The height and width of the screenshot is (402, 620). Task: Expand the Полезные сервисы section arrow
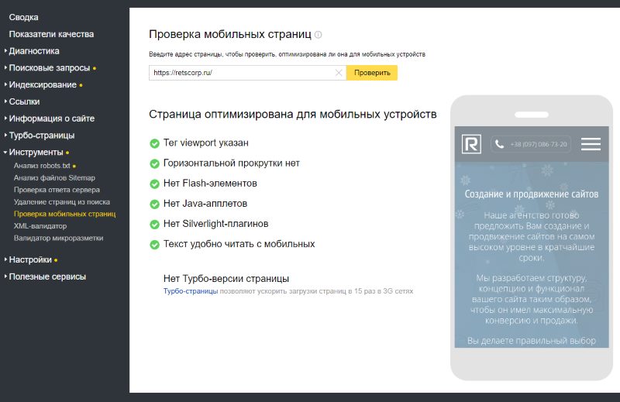[x=5, y=277]
